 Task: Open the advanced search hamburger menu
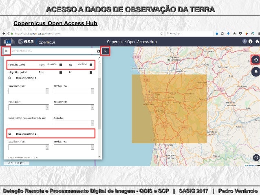pyautogui.click(x=6, y=51)
